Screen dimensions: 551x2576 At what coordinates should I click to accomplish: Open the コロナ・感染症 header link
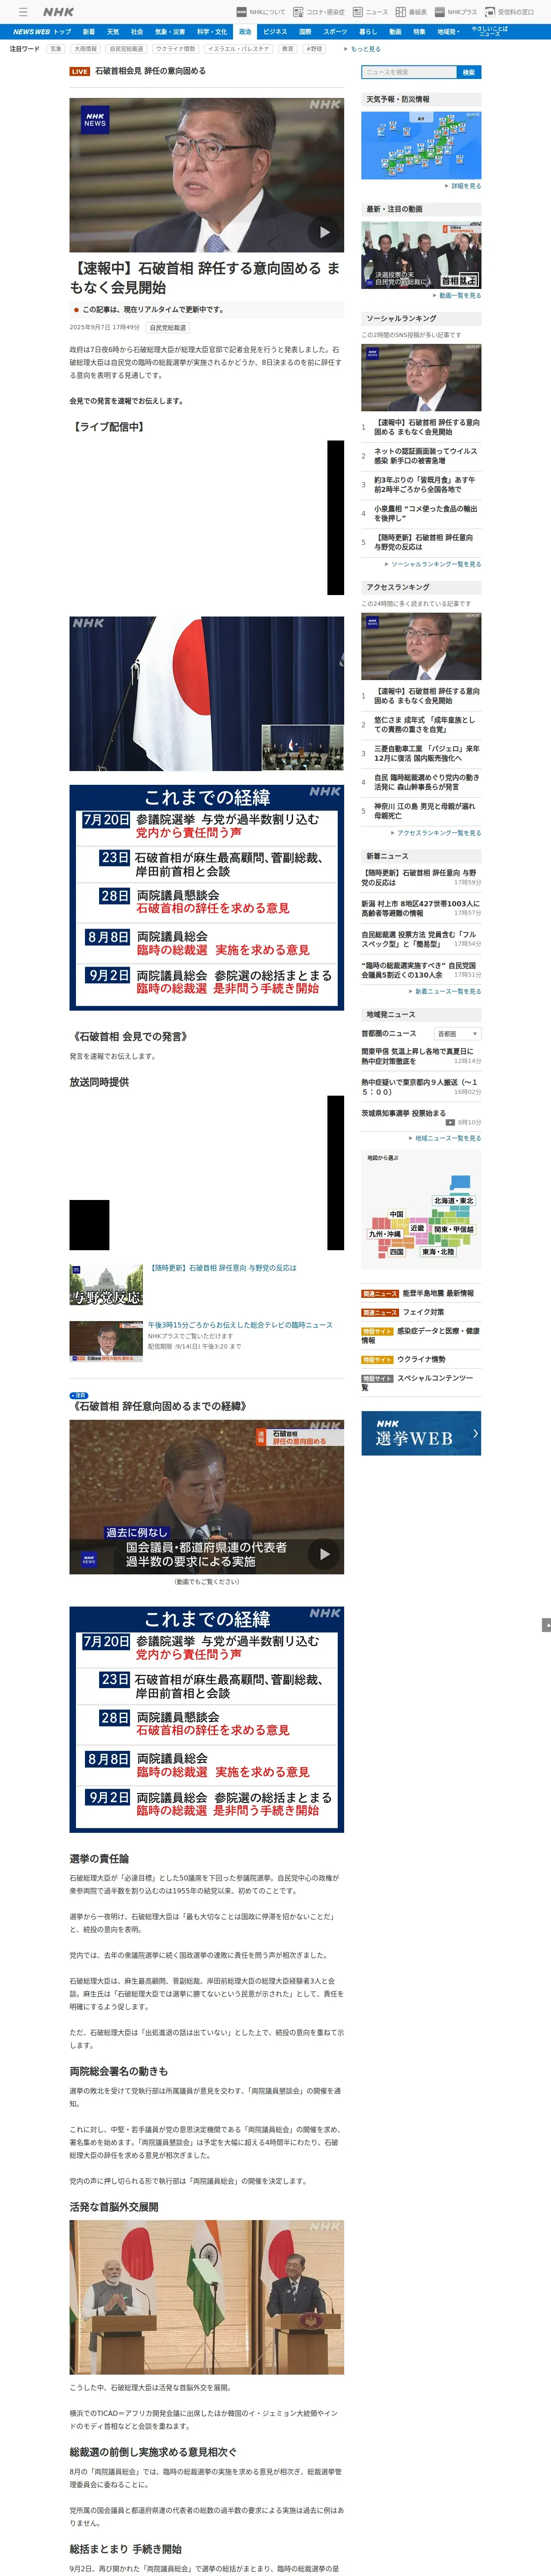[x=319, y=12]
